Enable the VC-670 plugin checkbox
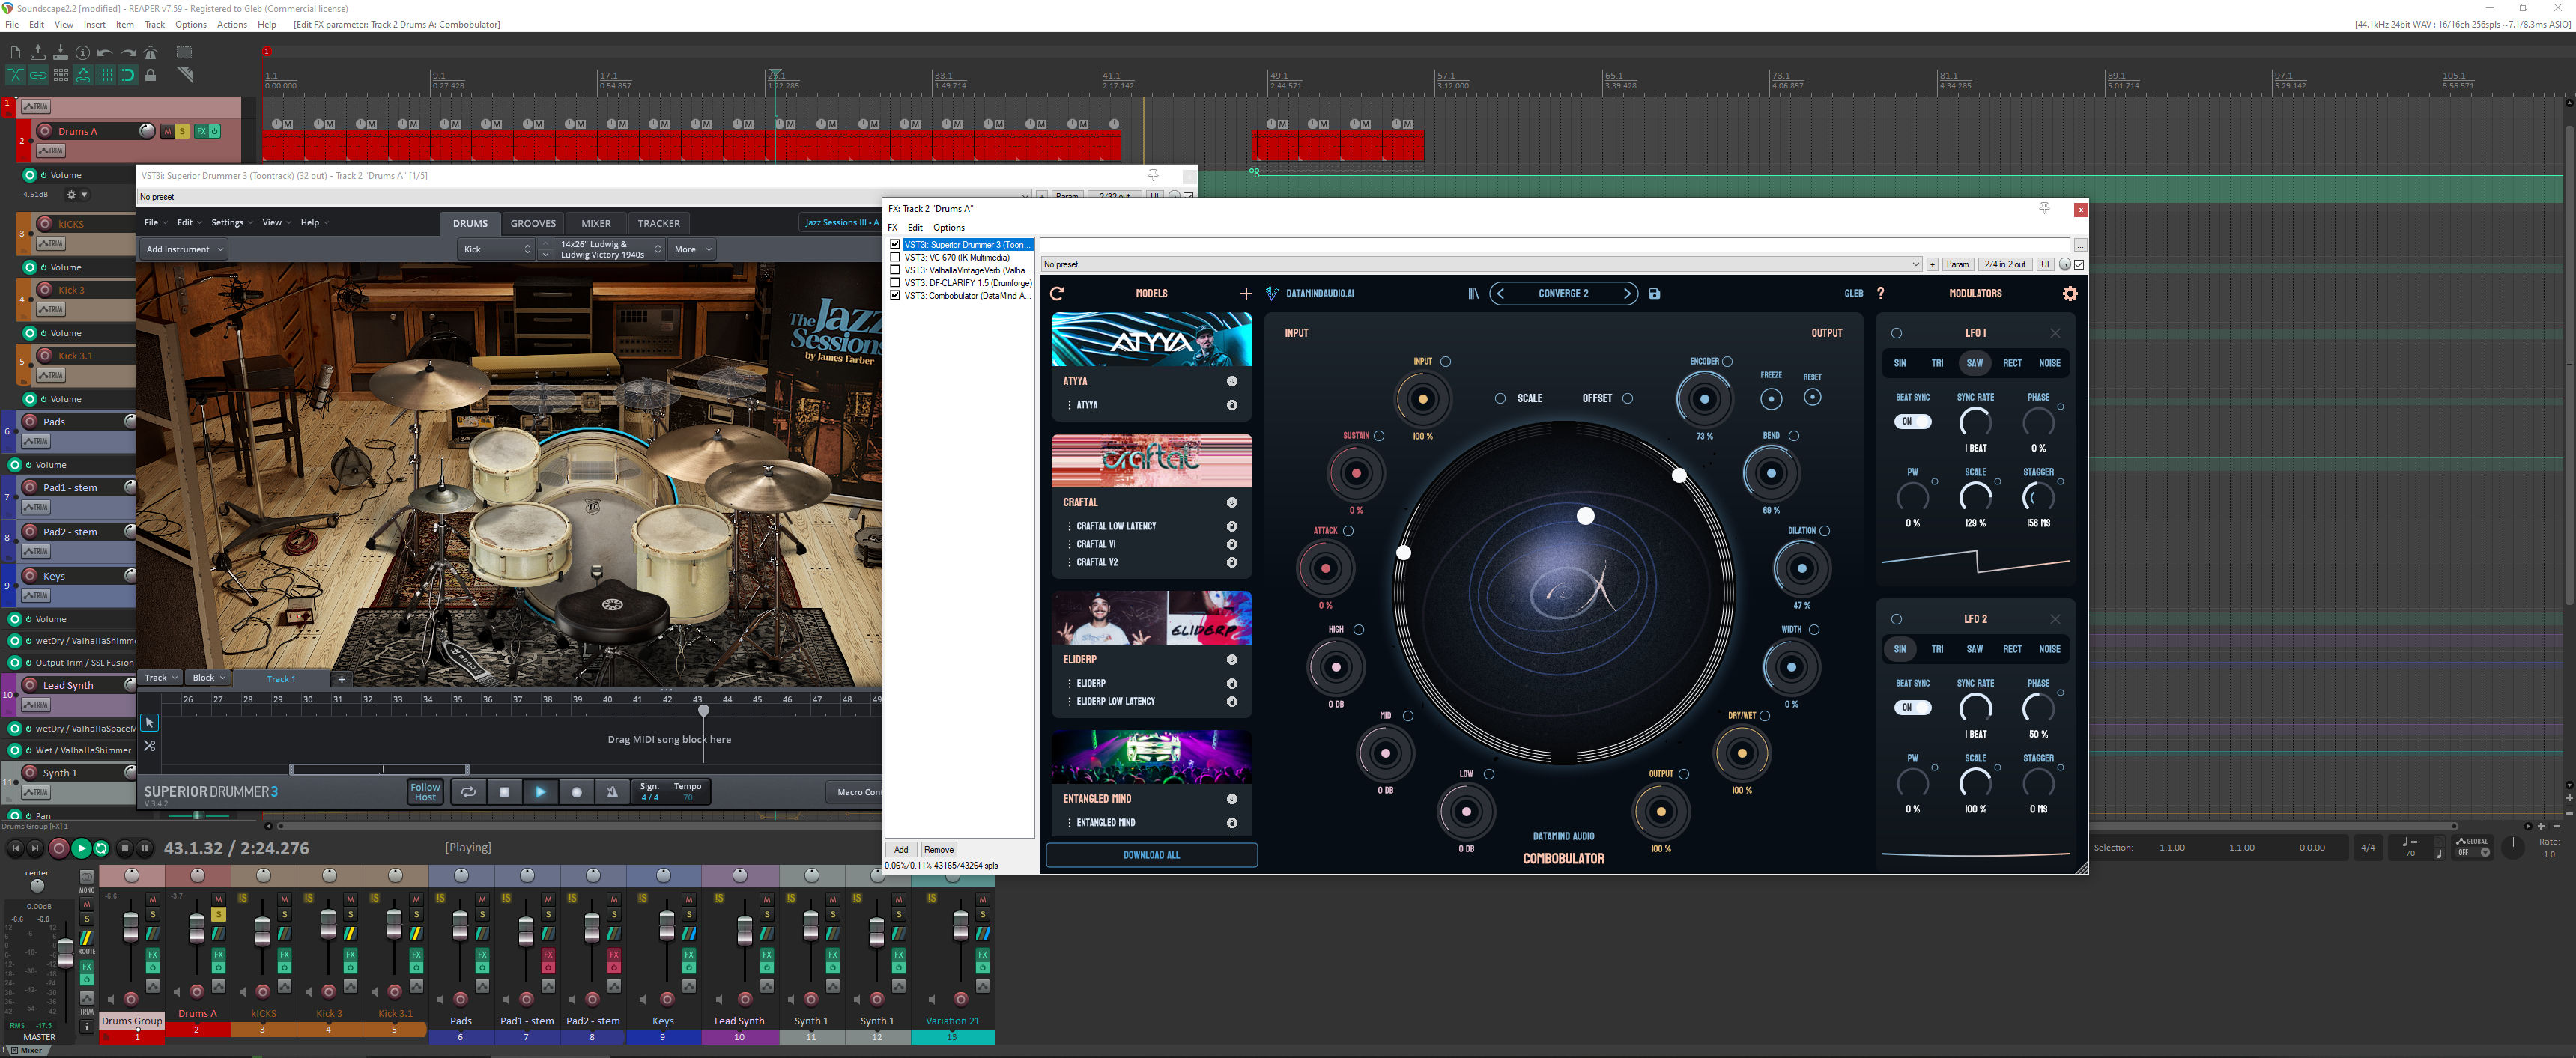The height and width of the screenshot is (1058, 2576). (x=895, y=257)
